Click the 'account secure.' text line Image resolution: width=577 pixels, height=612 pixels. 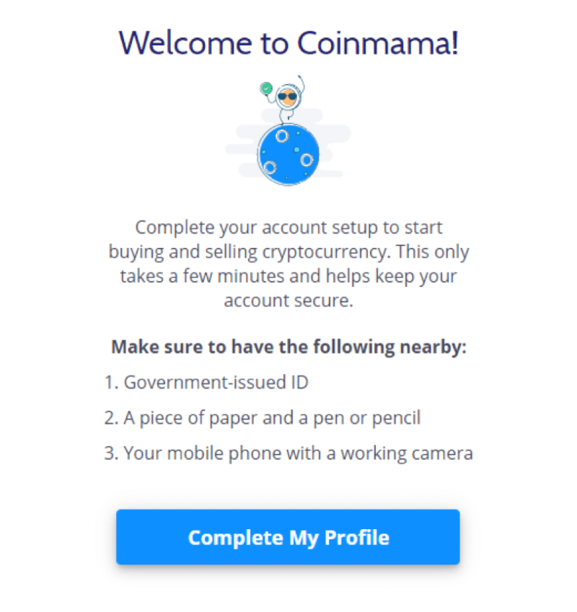[x=288, y=301]
